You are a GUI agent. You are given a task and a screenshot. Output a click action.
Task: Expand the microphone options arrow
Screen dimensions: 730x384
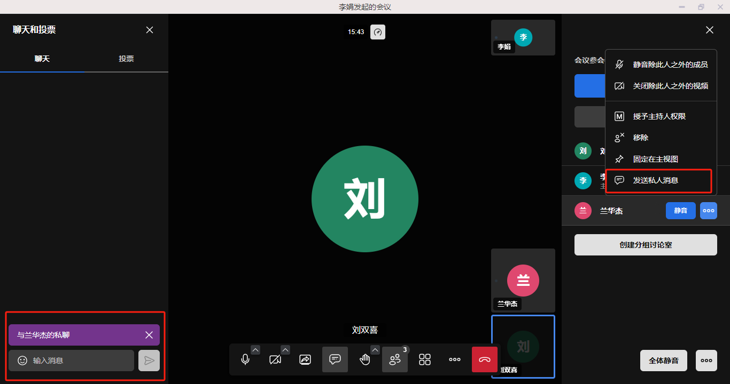tap(255, 350)
